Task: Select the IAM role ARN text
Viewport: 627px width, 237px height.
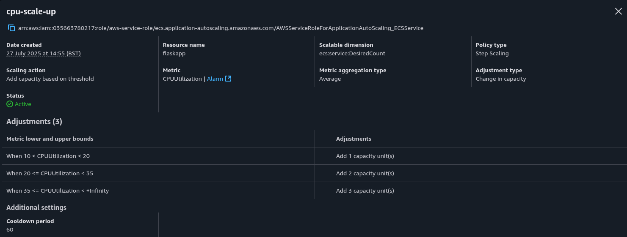Action: click(221, 28)
